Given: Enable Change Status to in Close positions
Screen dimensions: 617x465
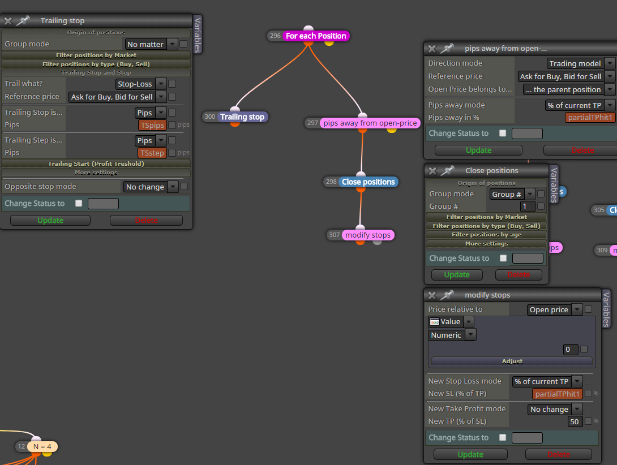Looking at the screenshot, I should pos(503,258).
